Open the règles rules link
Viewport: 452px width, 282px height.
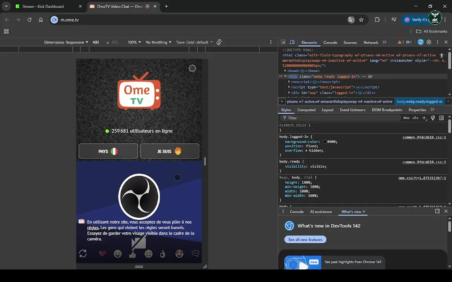(93, 228)
